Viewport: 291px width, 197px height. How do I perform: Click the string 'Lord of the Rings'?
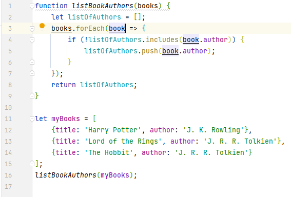123,142
